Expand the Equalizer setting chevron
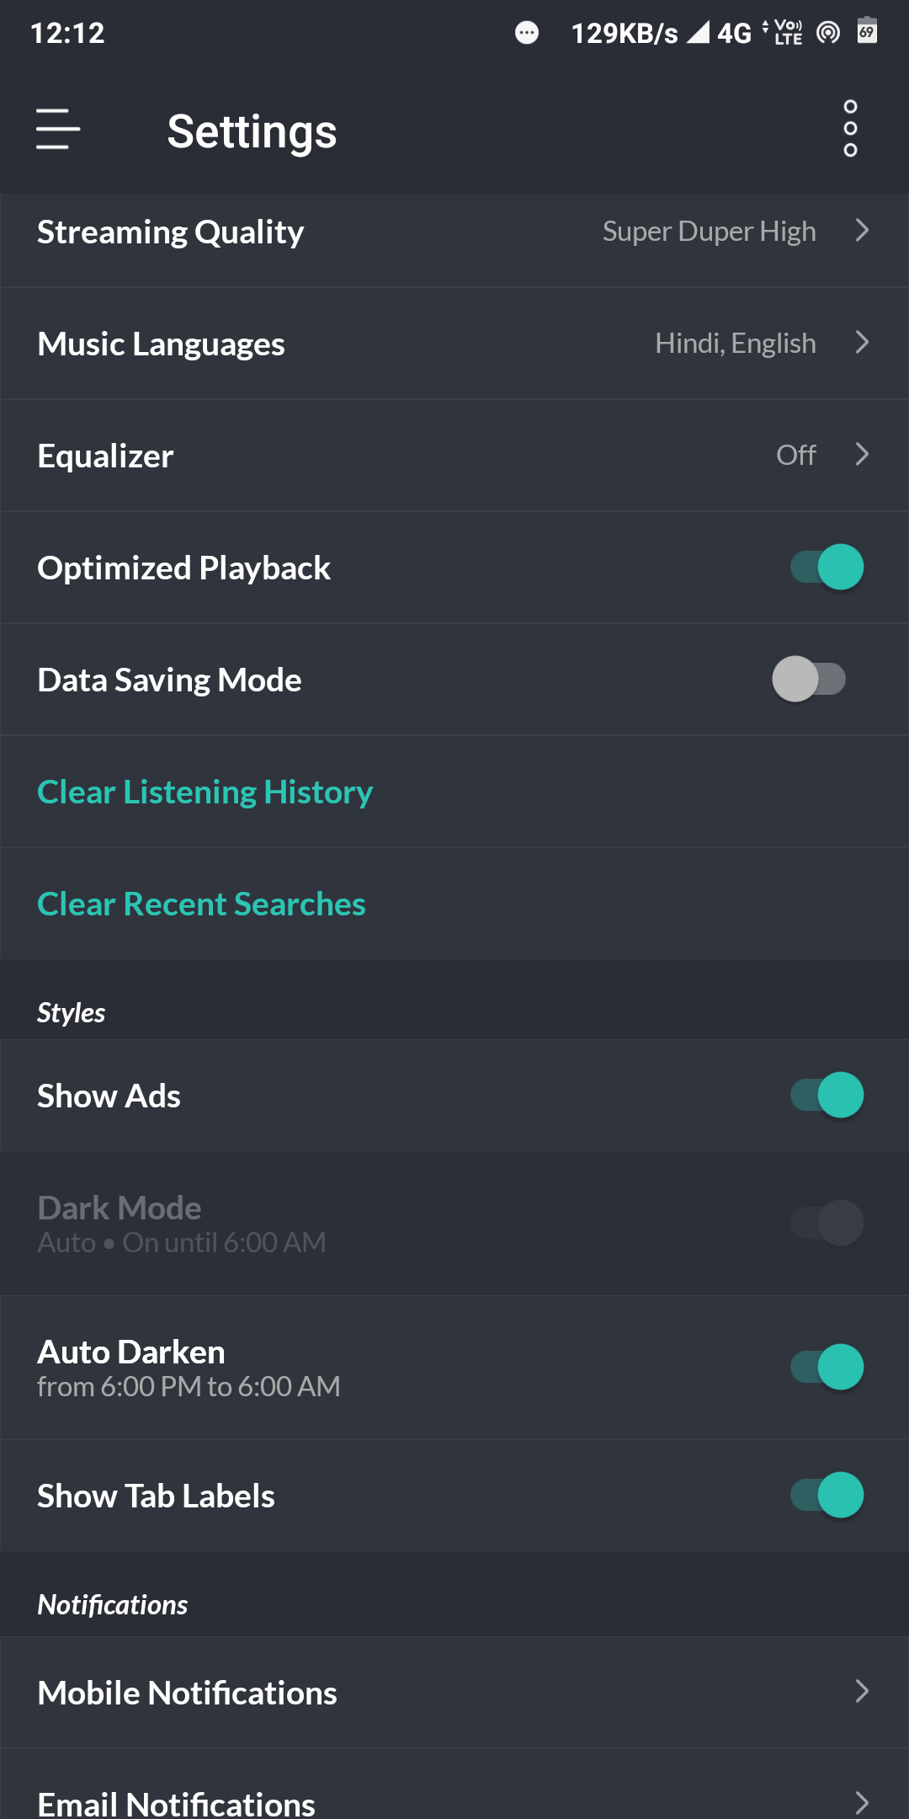This screenshot has width=909, height=1819. click(x=862, y=455)
